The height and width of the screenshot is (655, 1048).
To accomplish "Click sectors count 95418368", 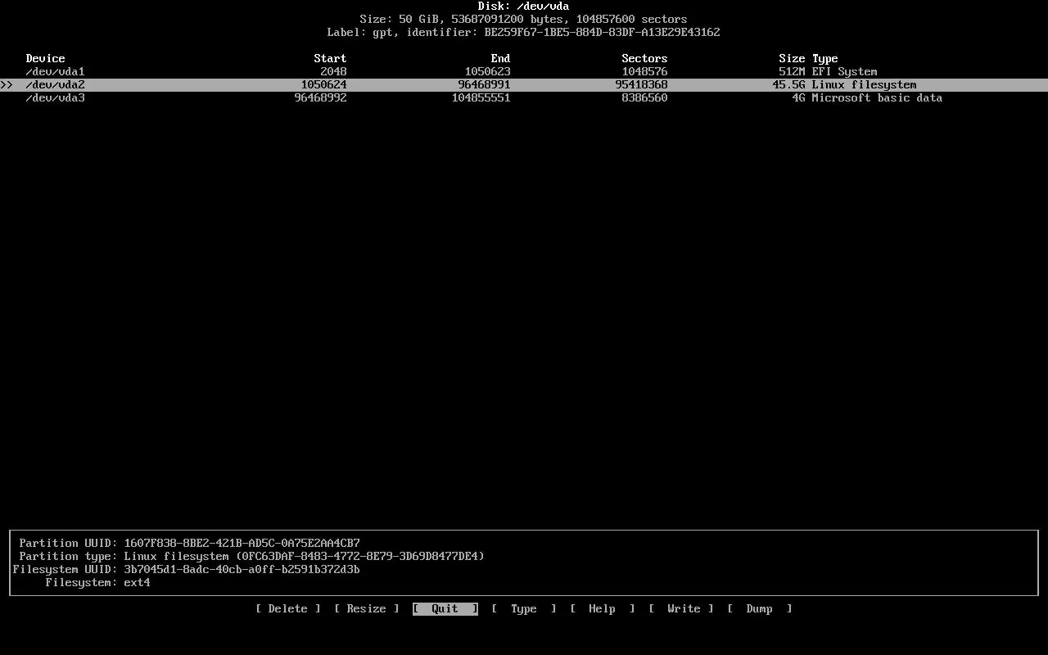I will coord(641,84).
